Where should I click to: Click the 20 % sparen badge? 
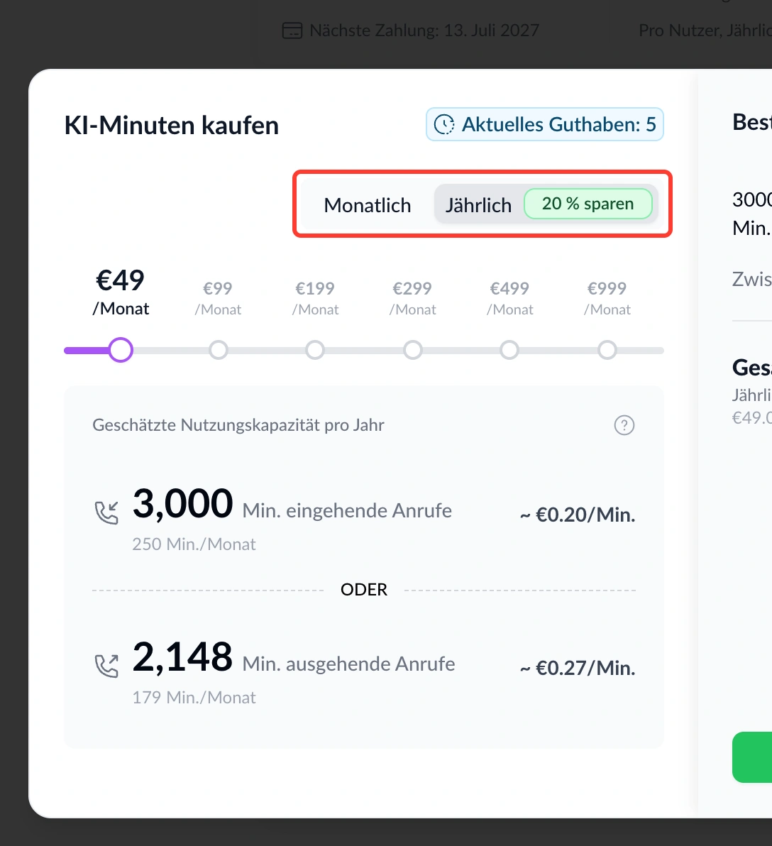click(588, 204)
